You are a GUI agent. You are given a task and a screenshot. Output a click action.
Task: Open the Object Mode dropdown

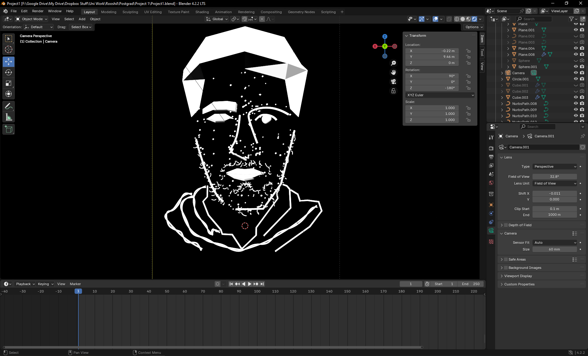click(32, 19)
